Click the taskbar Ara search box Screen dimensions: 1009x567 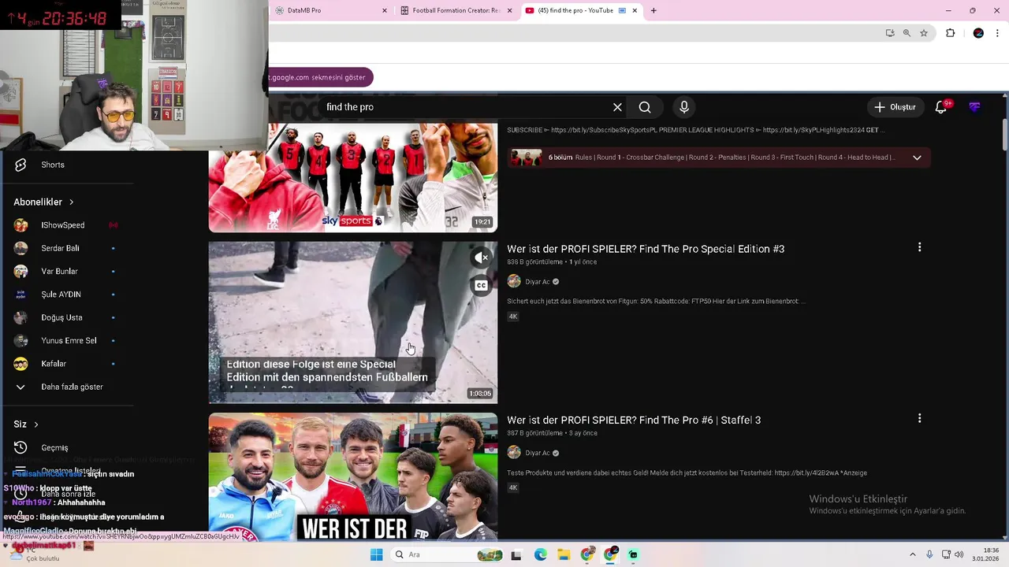[x=448, y=555]
